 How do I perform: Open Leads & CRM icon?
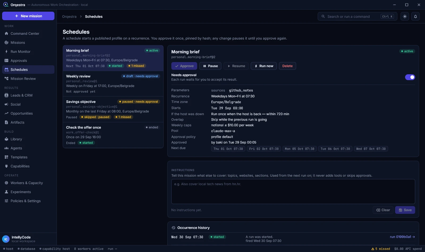tap(6, 95)
